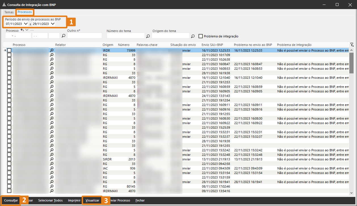Click the Processo search magnifier icon
The width and height of the screenshot is (357, 206).
pyautogui.click(x=64, y=36)
